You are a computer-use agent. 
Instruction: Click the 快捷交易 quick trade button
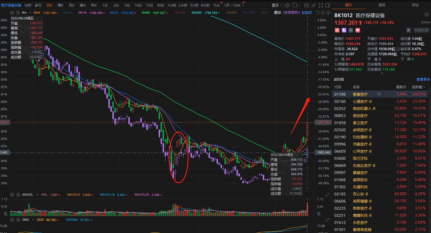click(421, 30)
